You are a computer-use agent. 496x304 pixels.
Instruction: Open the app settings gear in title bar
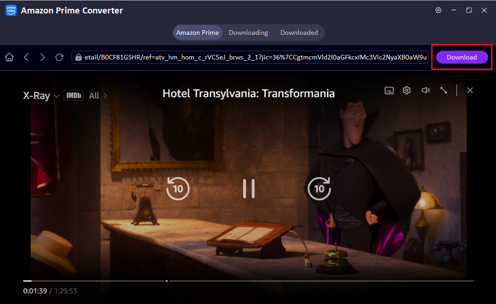pos(438,10)
